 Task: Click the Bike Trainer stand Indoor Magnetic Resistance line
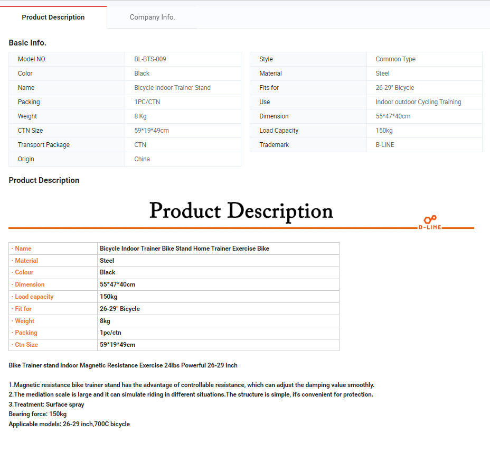123,365
